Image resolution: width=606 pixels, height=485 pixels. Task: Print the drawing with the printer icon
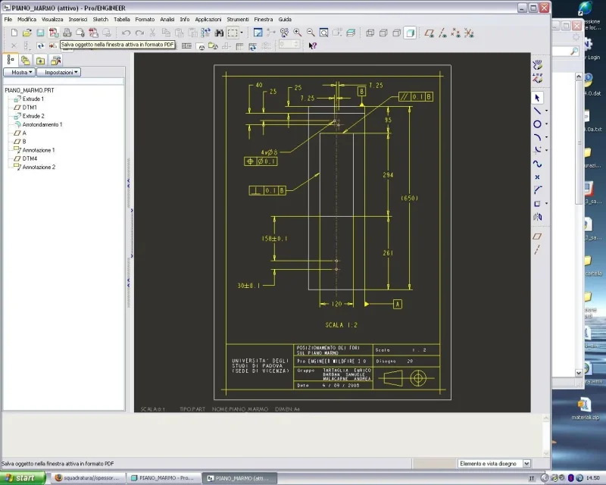click(67, 33)
